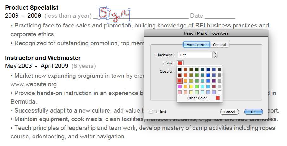The height and width of the screenshot is (146, 287).
Task: Choose the bright yellow color swatch
Action: [x=191, y=86]
